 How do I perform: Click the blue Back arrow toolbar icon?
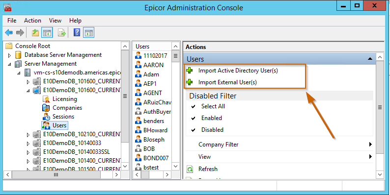[x=9, y=32]
